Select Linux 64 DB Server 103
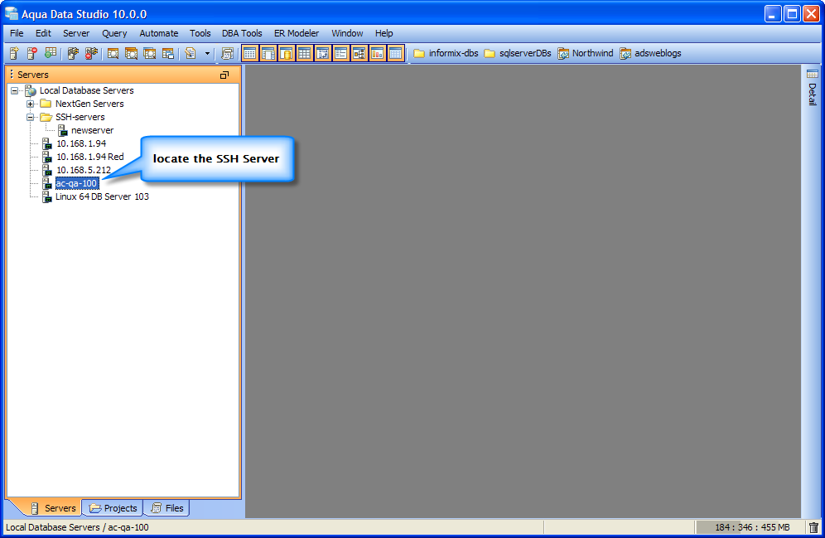This screenshot has height=538, width=825. coord(102,196)
